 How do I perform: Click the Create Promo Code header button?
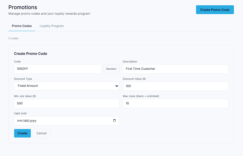(215, 10)
